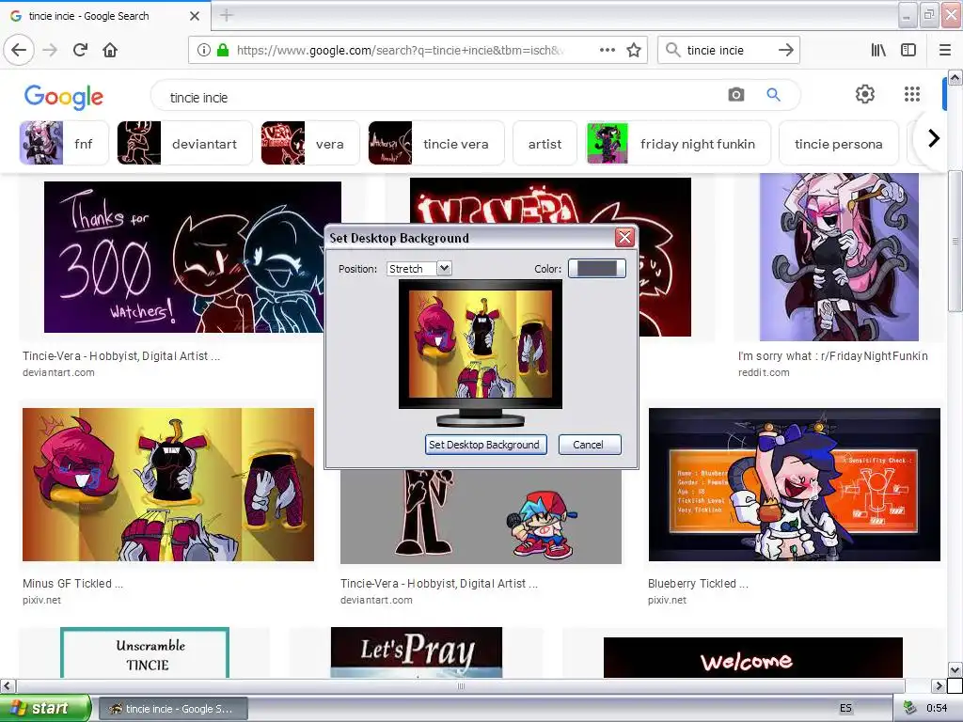Open 'Blueberry Tickled ...' title link

tap(698, 584)
